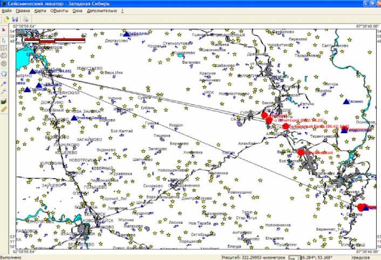The height and width of the screenshot is (260, 381).
Task: Click the Выполнено status text
Action: (11, 257)
